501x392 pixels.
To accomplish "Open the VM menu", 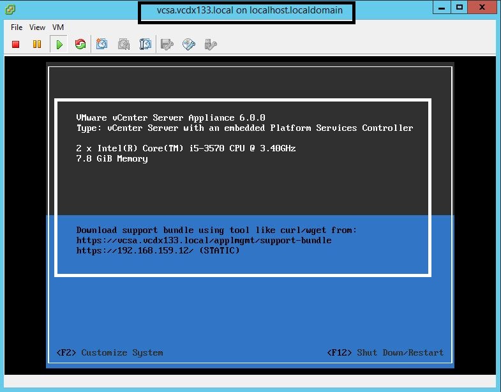I will 58,27.
